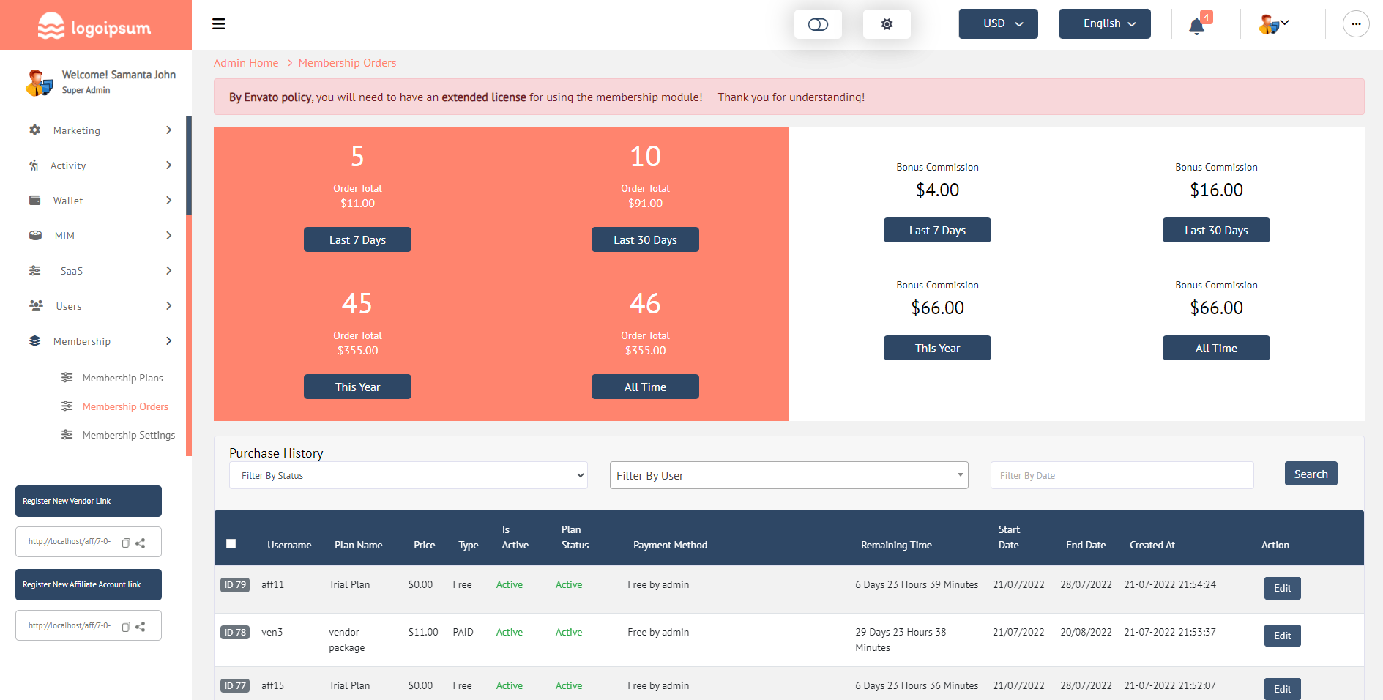Edit the order for user ven3

1282,636
